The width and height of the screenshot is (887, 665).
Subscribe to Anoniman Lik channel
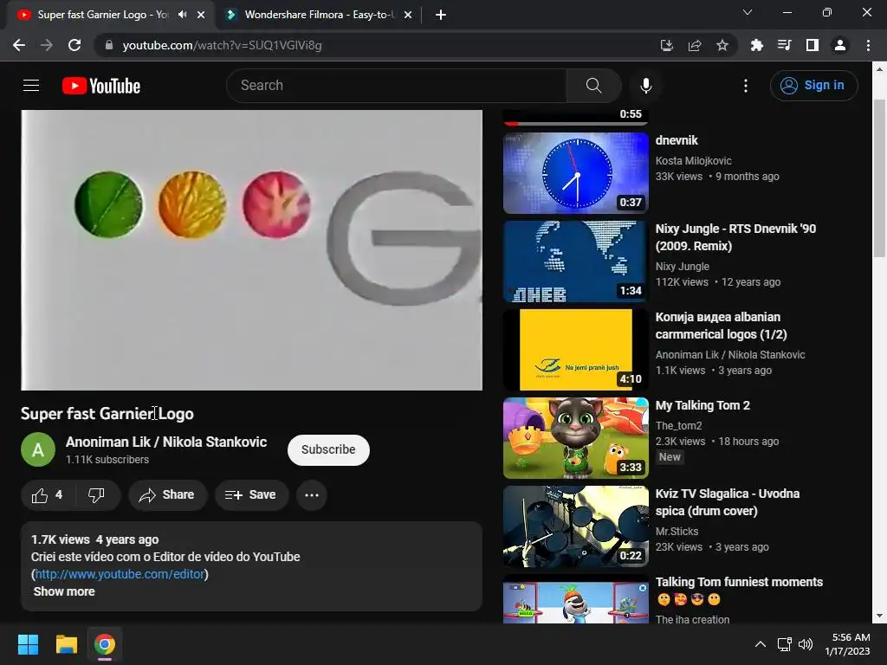[x=328, y=449]
